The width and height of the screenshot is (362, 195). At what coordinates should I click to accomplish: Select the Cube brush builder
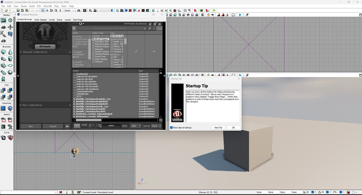tap(3, 52)
